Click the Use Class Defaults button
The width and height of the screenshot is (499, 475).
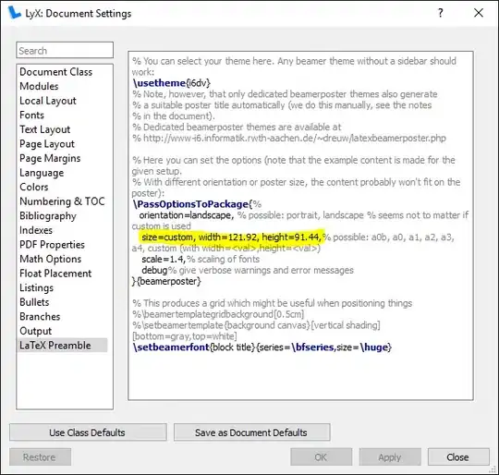pos(88,432)
